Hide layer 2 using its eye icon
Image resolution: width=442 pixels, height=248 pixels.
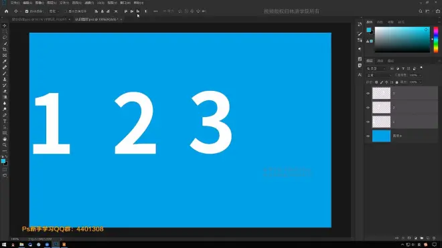(x=368, y=108)
